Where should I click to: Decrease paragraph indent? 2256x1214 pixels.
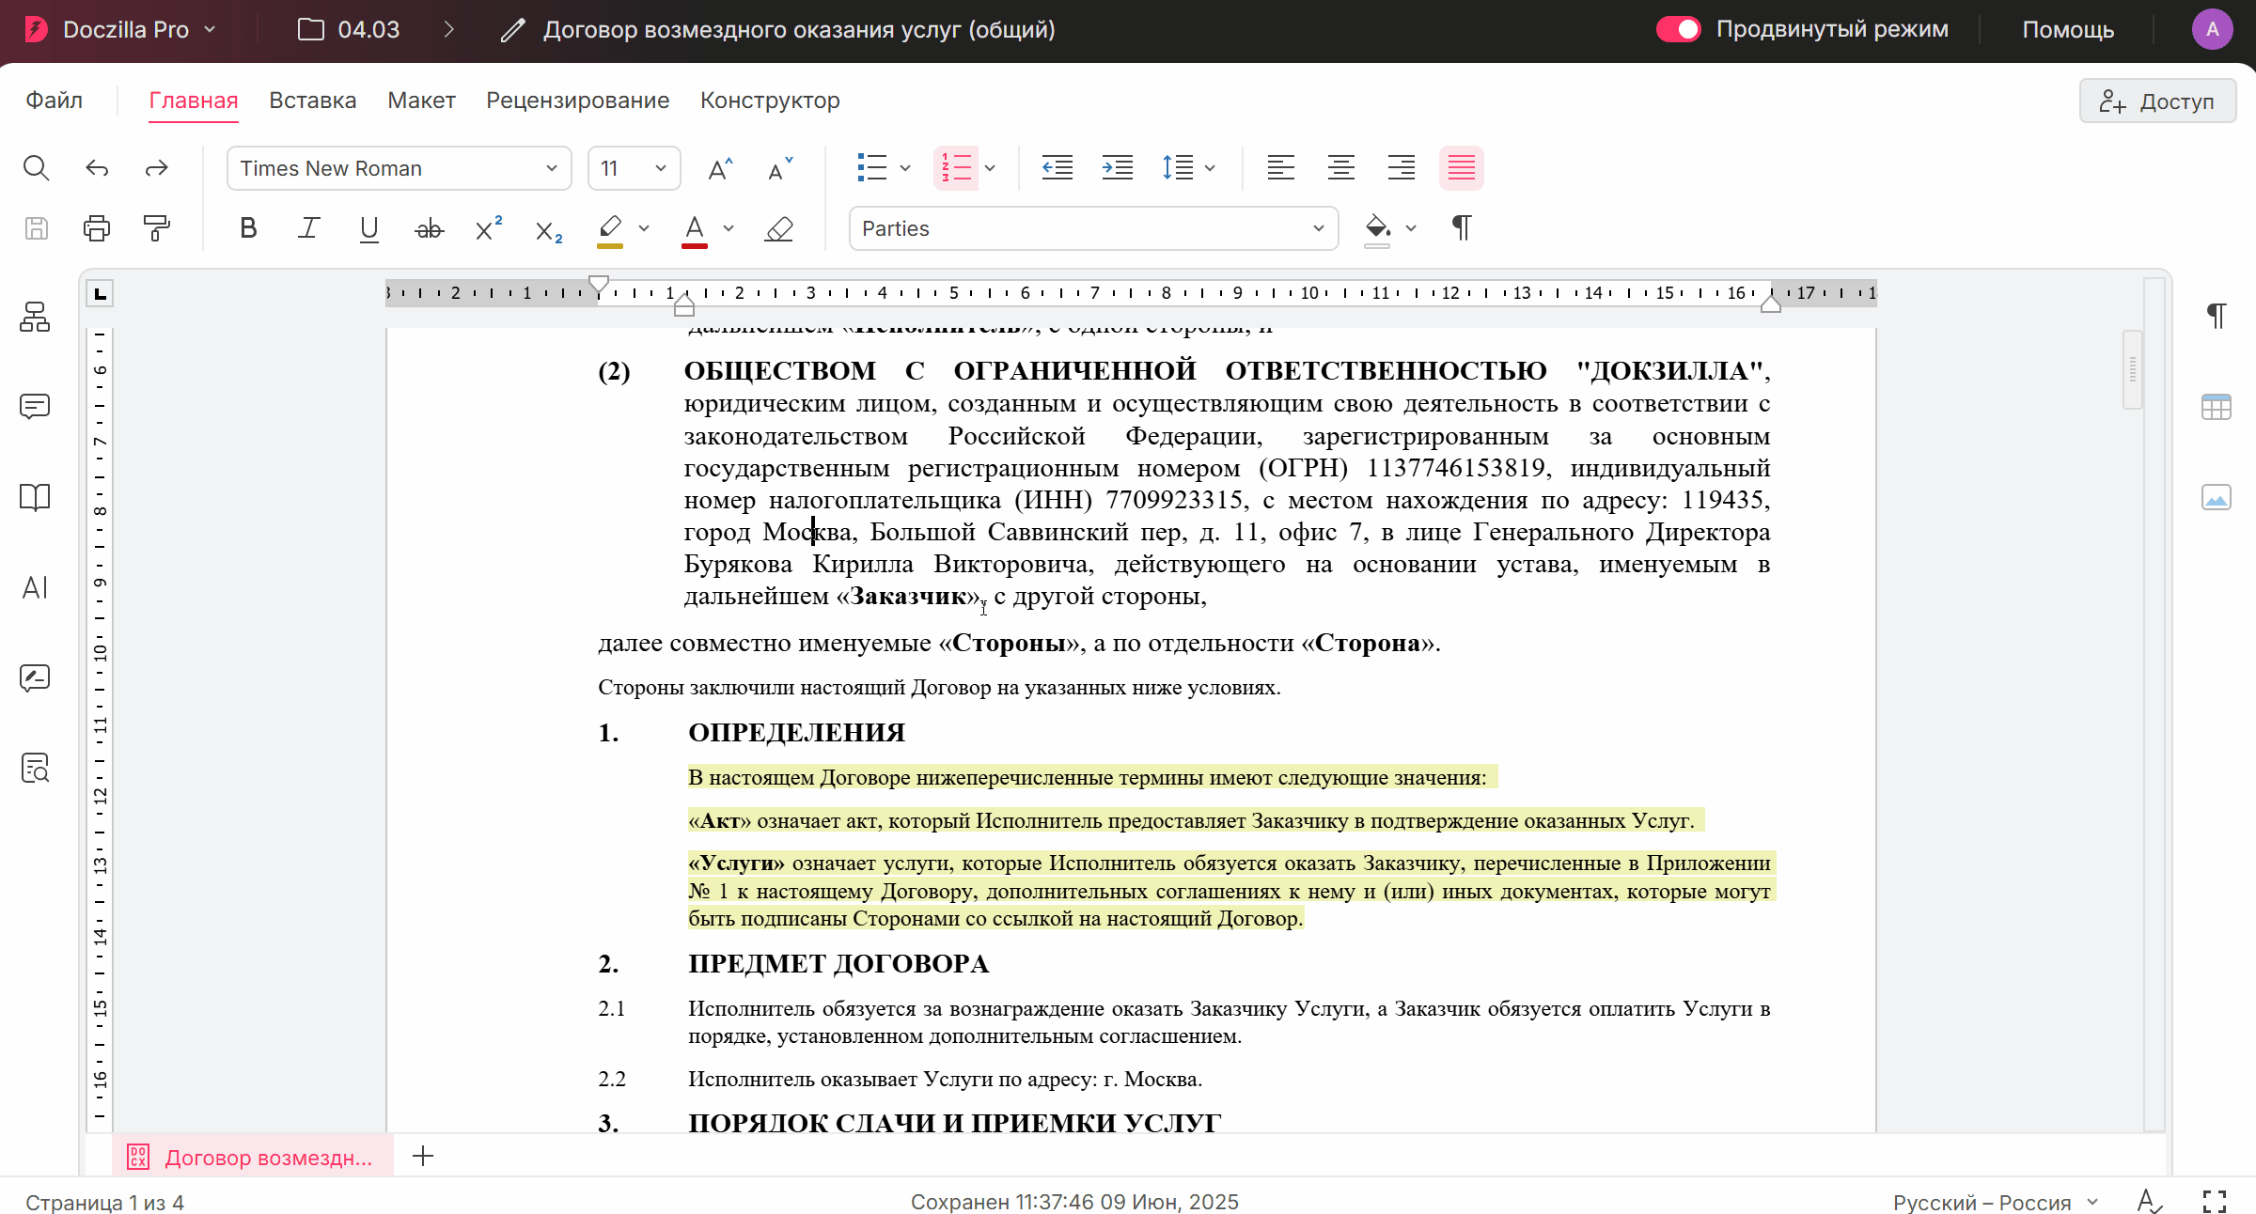pyautogui.click(x=1057, y=168)
